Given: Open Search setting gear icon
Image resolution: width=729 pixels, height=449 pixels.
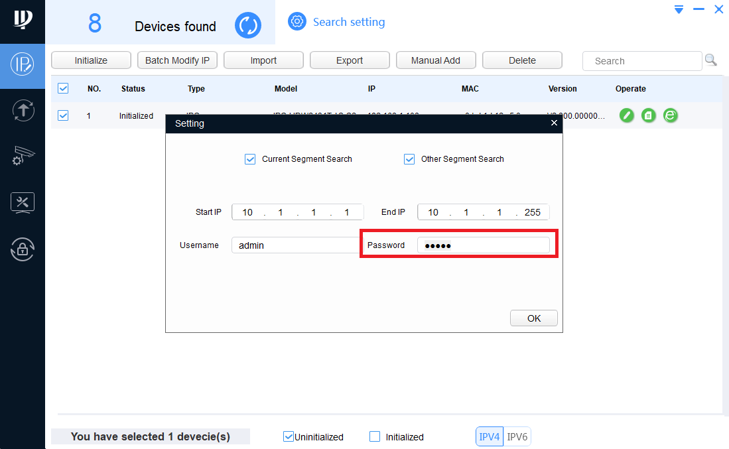Looking at the screenshot, I should click(297, 21).
